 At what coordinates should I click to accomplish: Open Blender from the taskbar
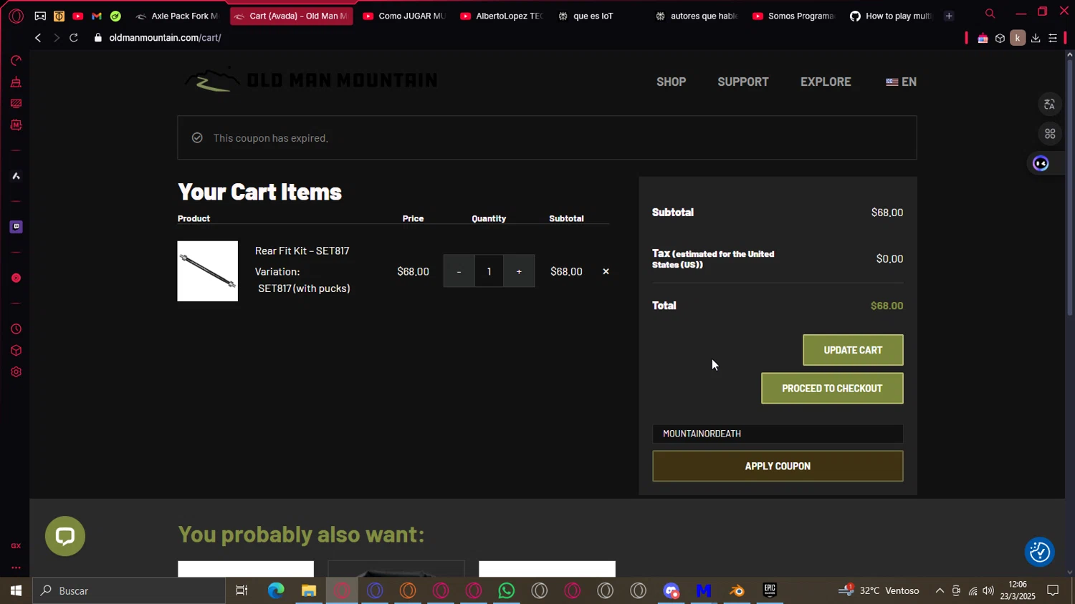(737, 590)
